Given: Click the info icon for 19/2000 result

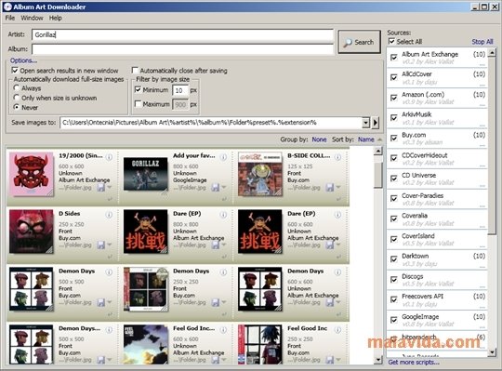Looking at the screenshot, I should pyautogui.click(x=109, y=157).
